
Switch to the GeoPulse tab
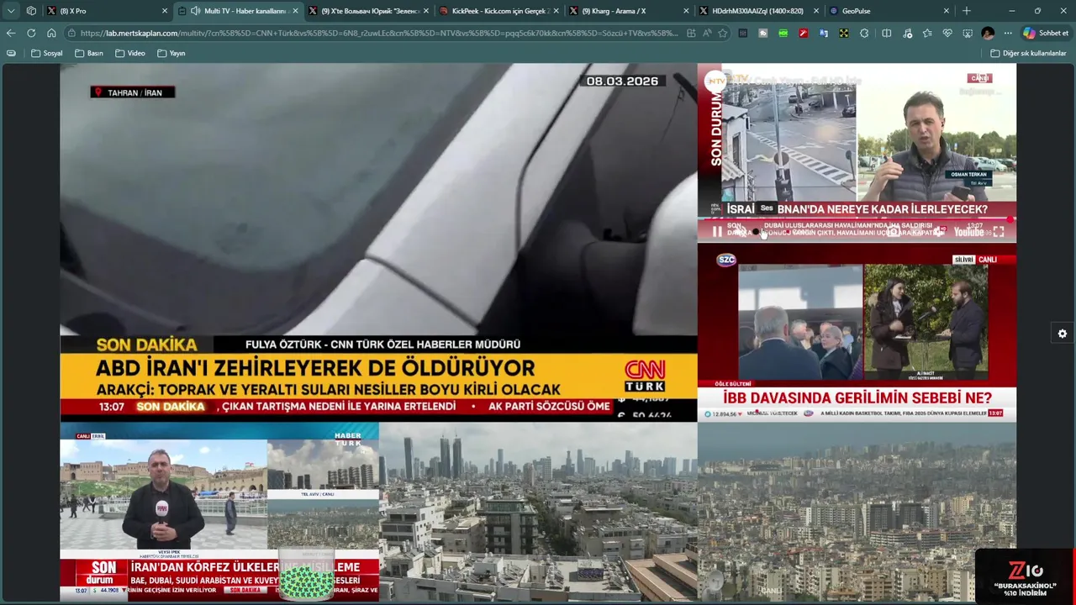click(890, 11)
